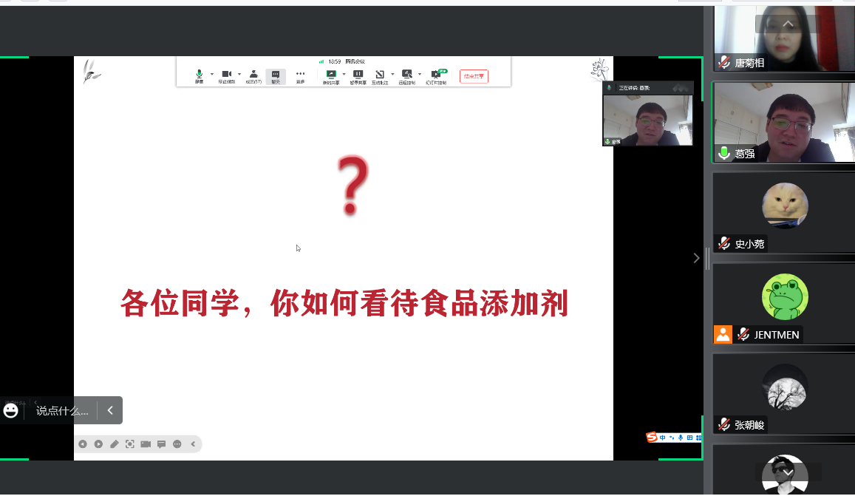Viewport: 855px width, 496px height.
Task: Type in the 'say something' chat field
Action: tap(62, 410)
